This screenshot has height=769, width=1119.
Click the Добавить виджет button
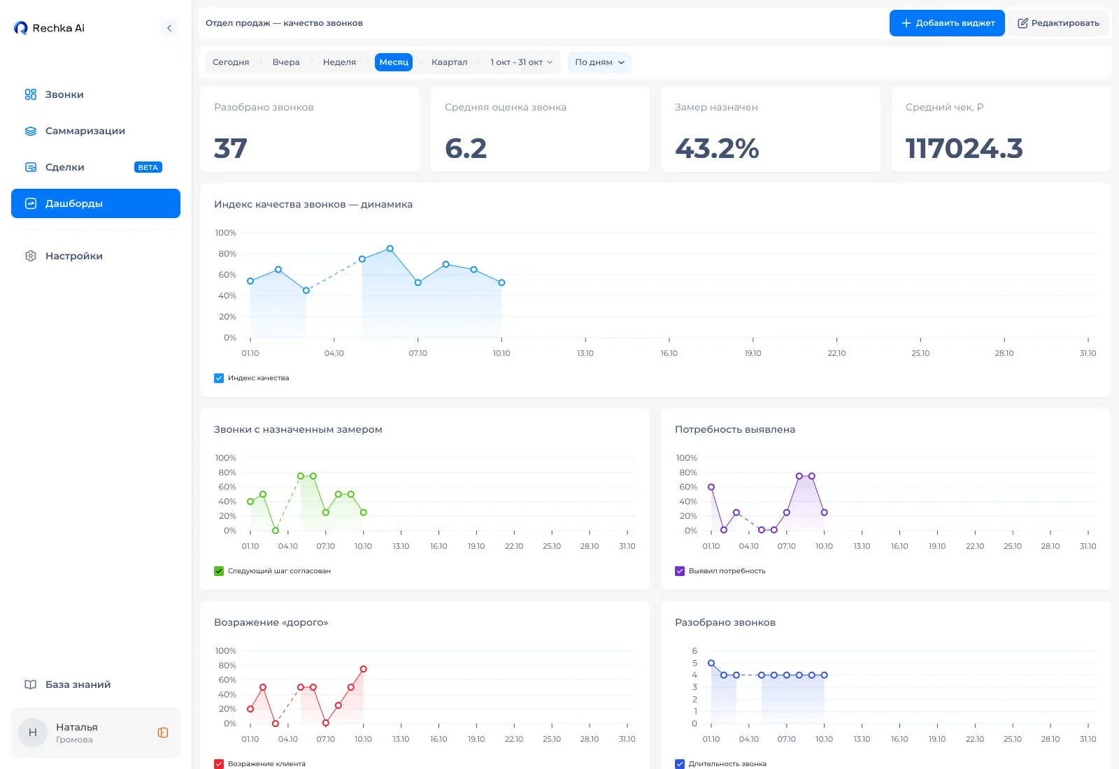(947, 23)
